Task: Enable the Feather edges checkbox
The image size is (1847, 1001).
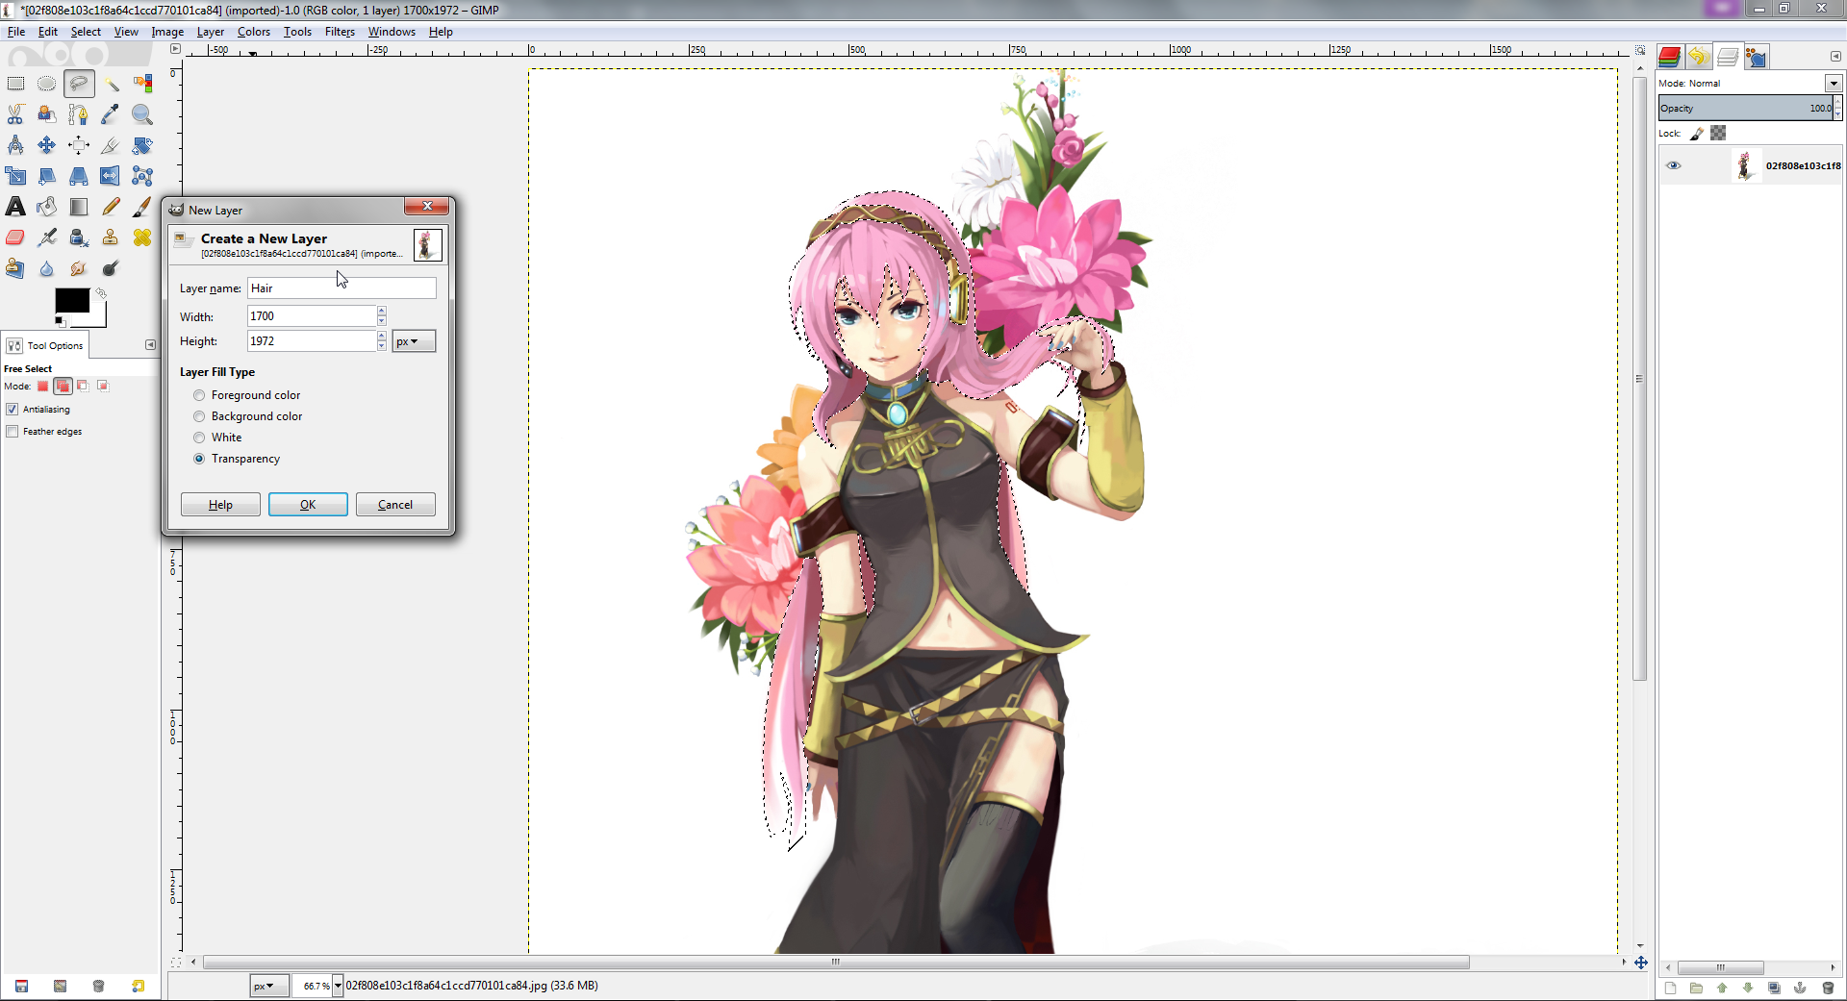Action: 13,432
